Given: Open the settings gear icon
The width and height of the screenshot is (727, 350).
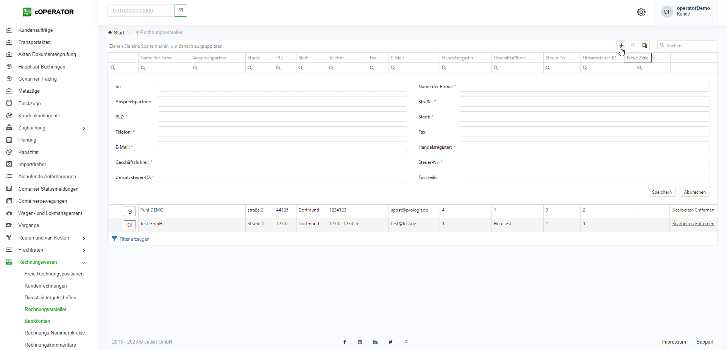Looking at the screenshot, I should pos(641,12).
